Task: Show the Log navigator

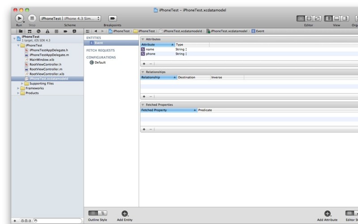Action: point(74,31)
